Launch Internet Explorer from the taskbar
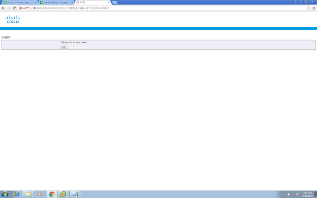Image resolution: width=317 pixels, height=198 pixels. click(x=17, y=195)
